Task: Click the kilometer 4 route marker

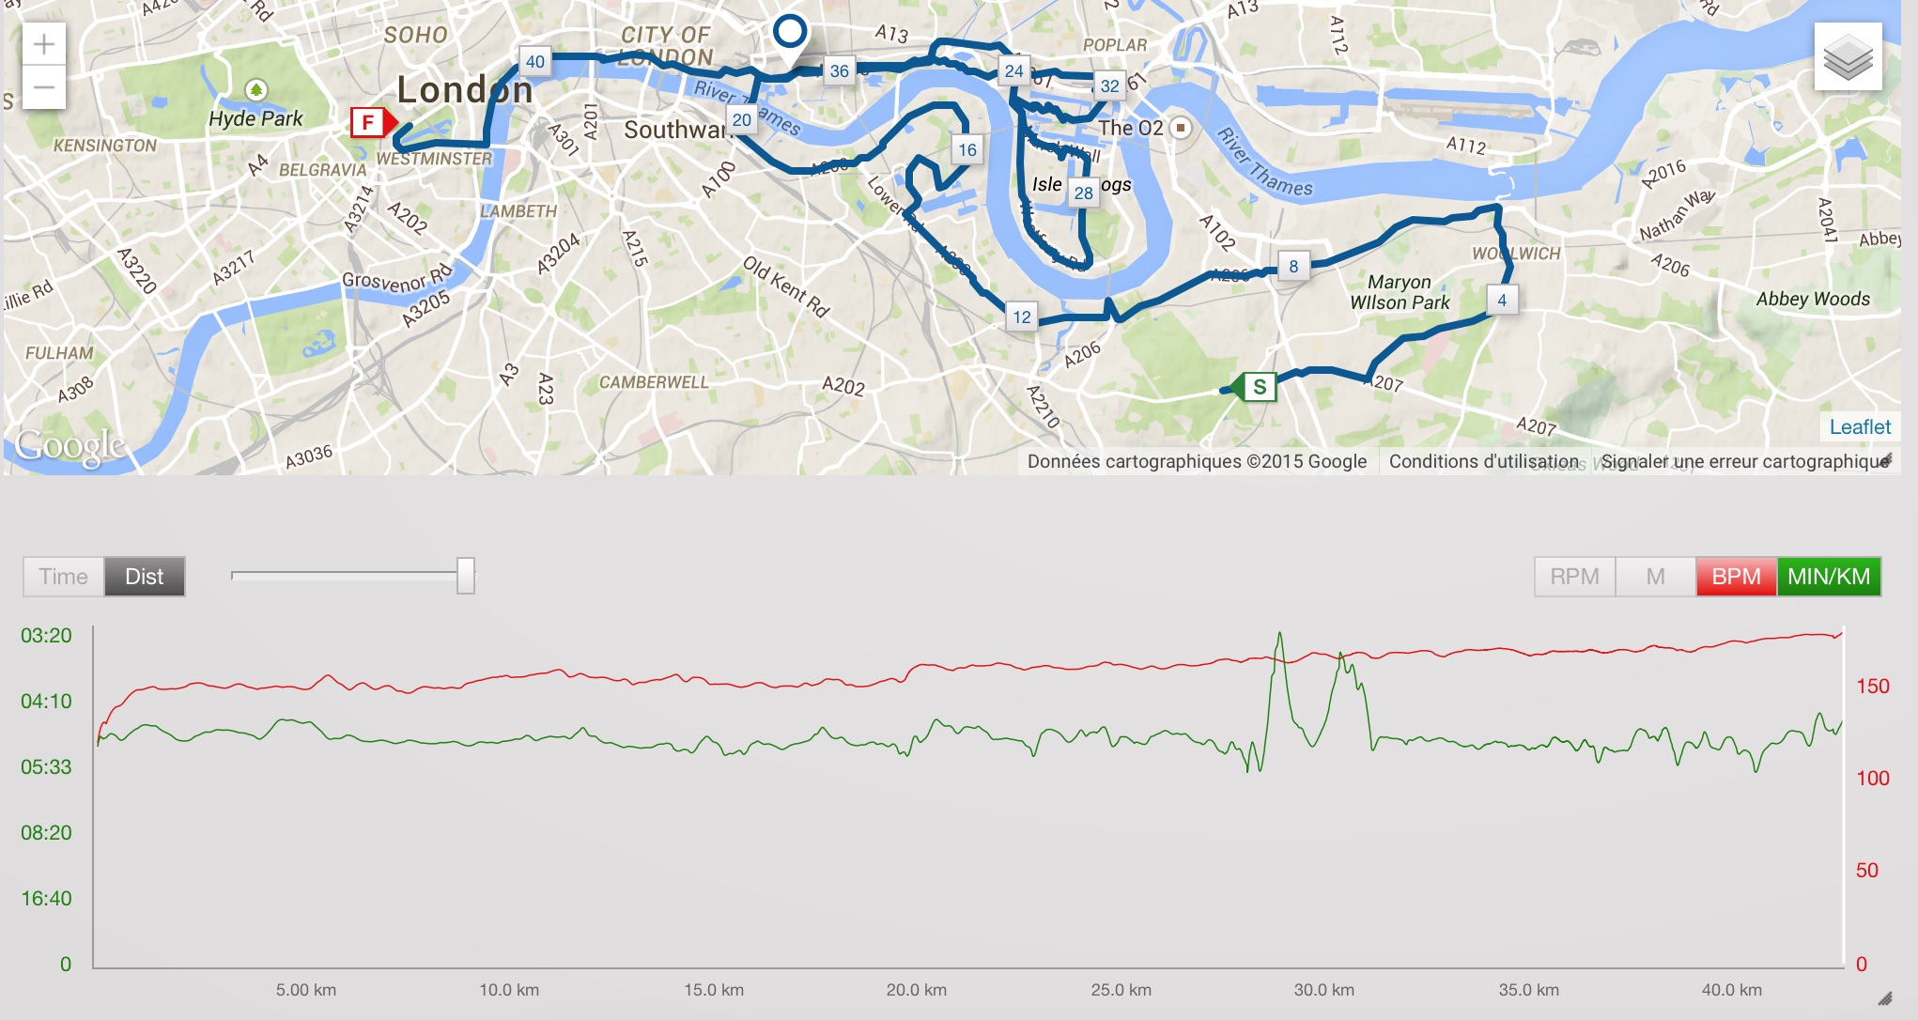Action: click(x=1502, y=301)
